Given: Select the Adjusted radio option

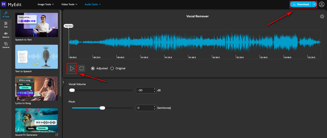Looking at the screenshot, I should [x=100, y=68].
